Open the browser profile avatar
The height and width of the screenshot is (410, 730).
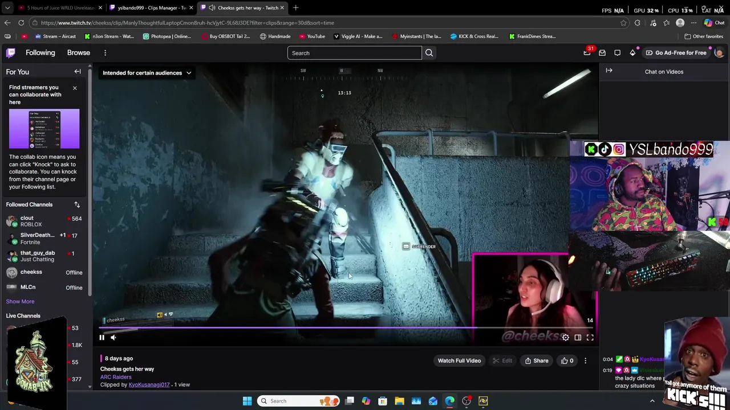point(680,23)
